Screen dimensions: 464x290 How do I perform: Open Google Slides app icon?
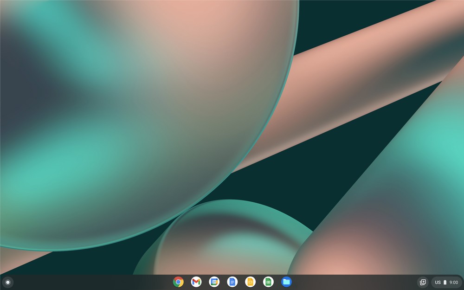click(x=250, y=282)
